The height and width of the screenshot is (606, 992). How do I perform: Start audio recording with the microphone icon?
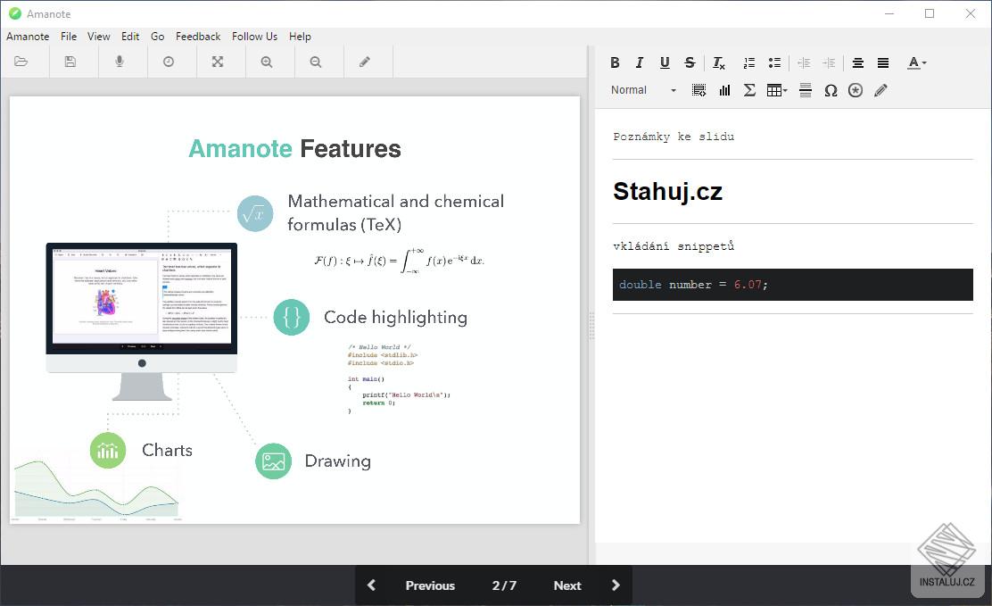point(120,62)
